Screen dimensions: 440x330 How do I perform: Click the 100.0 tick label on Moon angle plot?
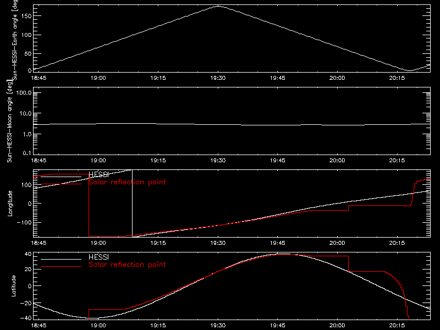coord(24,93)
